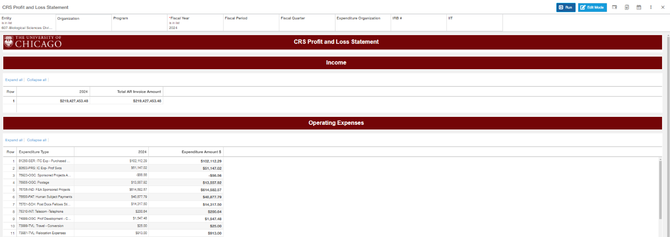670x237 pixels.
Task: Expand all rows in Income section
Action: click(14, 80)
